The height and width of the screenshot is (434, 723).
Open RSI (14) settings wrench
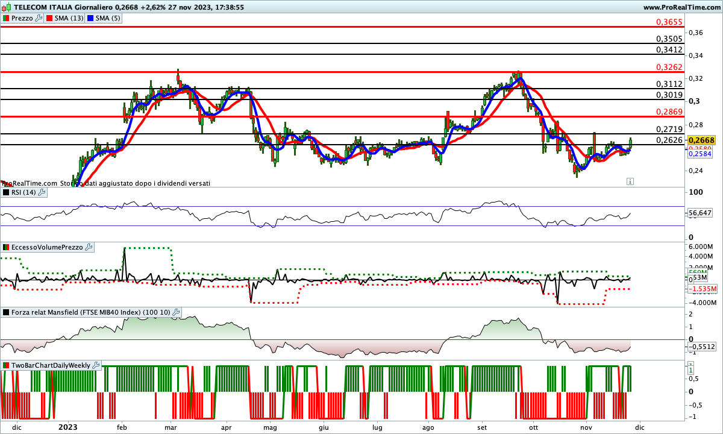(41, 192)
